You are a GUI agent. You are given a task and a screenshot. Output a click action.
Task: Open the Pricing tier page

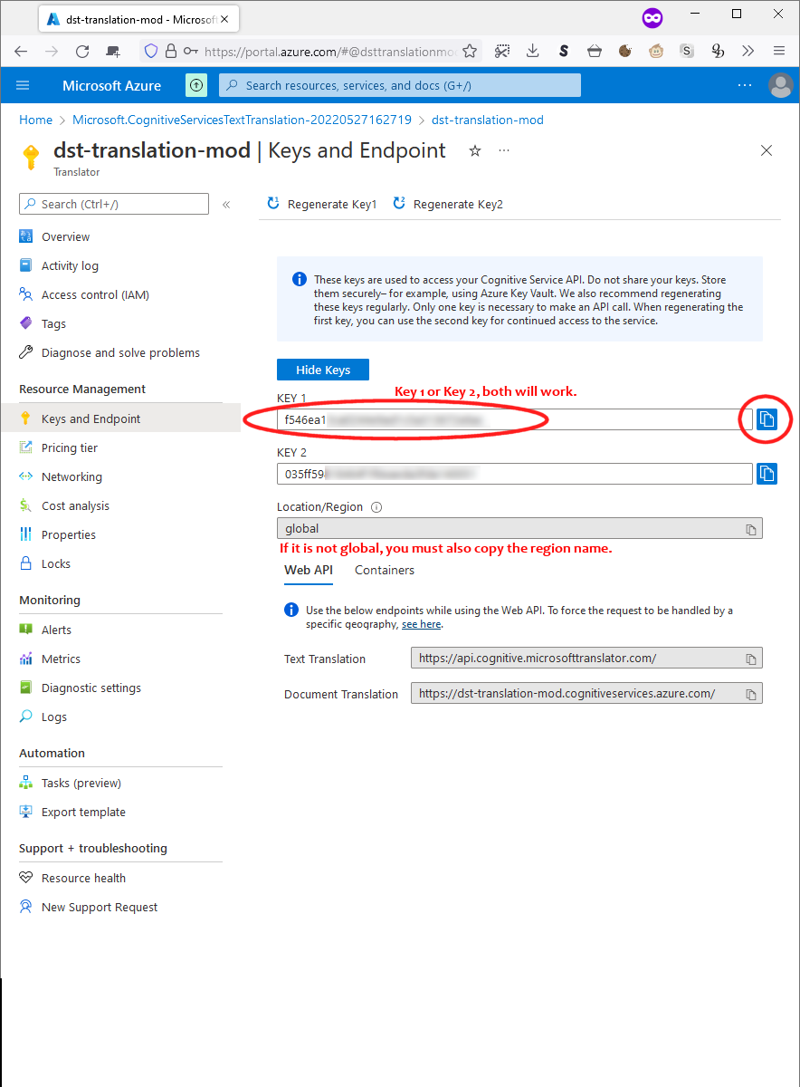pyautogui.click(x=69, y=447)
